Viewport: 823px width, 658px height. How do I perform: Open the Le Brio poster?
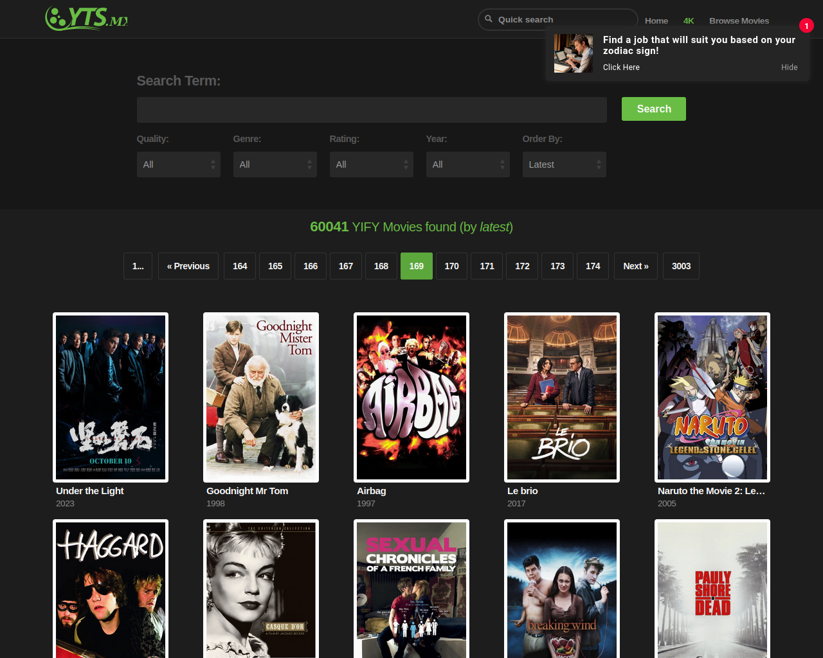pos(562,397)
